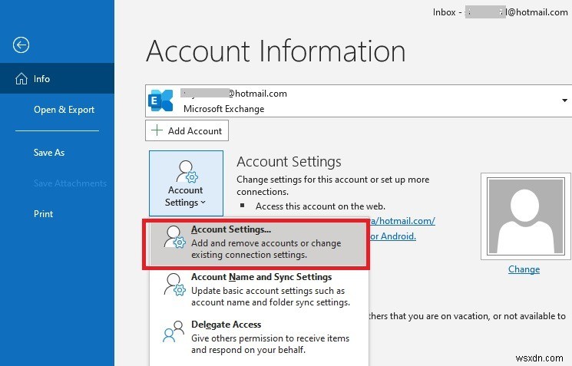The image size is (572, 366).
Task: Open the Account Settings dropdown button
Action: pos(186,183)
